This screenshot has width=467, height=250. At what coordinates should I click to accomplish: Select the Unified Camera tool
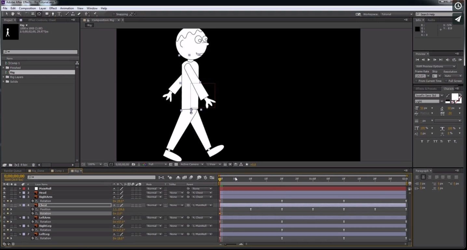tap(33, 14)
